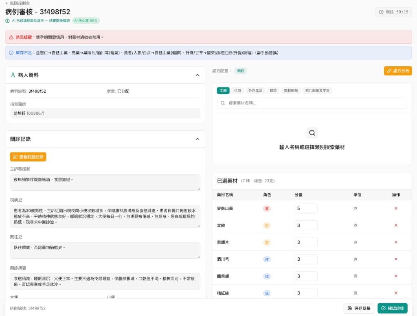Click the 病例編號: 3f498f52 text in 病人資料
The image size is (417, 316).
[28, 91]
